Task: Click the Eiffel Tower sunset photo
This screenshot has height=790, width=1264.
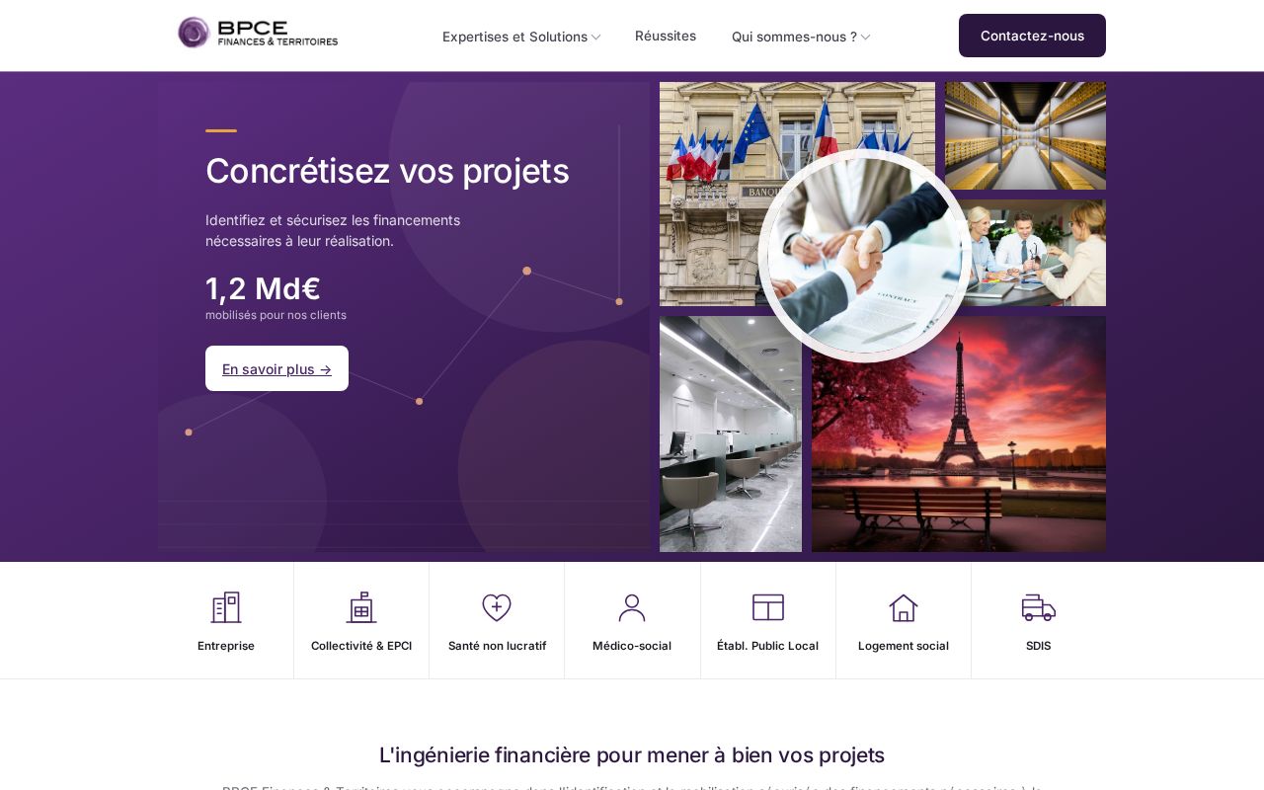Action: tap(959, 434)
